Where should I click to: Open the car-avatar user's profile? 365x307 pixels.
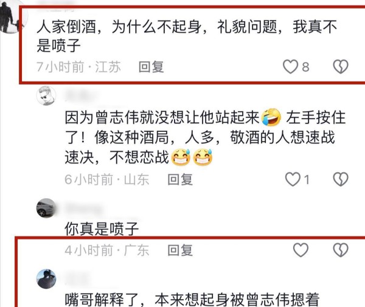pos(46,208)
